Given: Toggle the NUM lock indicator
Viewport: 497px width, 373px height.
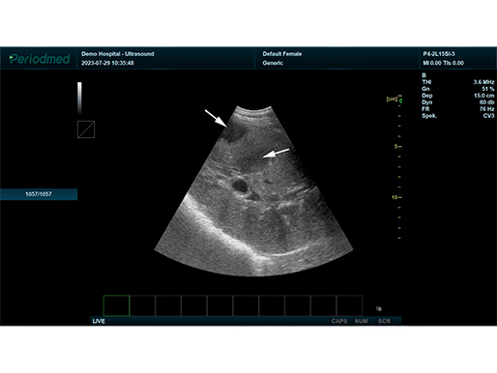Looking at the screenshot, I should (362, 321).
